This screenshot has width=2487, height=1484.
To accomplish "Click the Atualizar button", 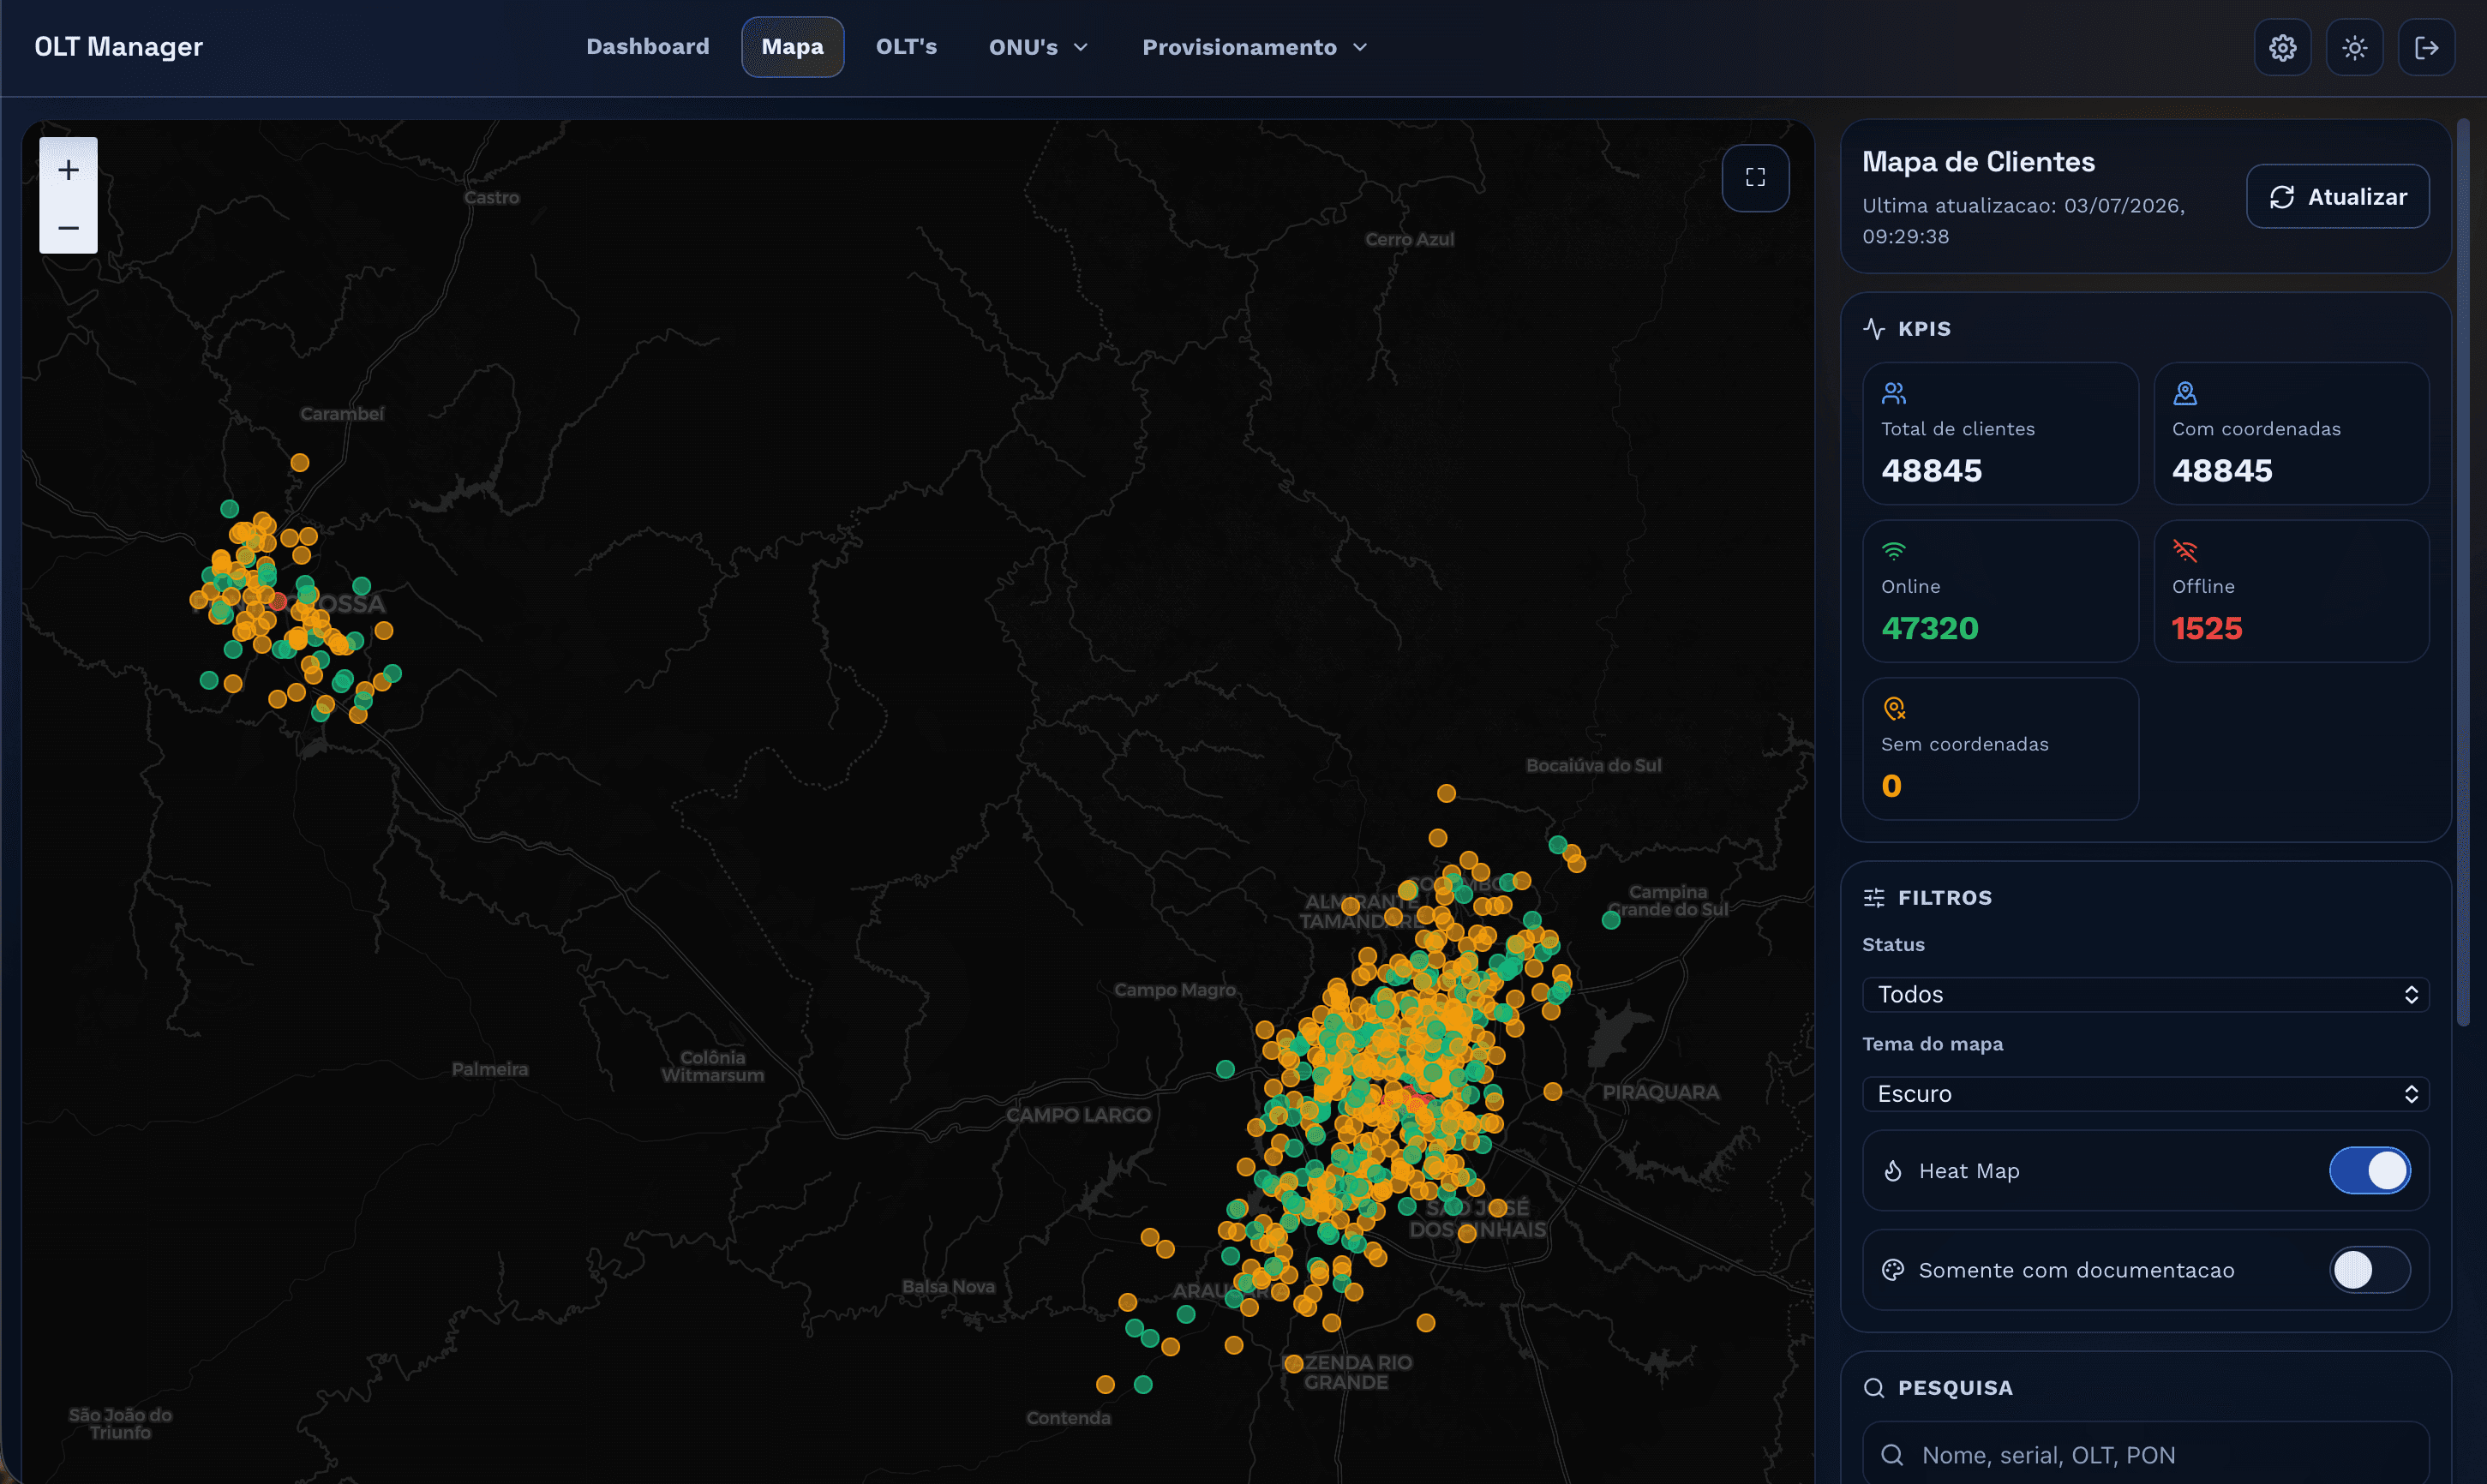I will (x=2337, y=197).
